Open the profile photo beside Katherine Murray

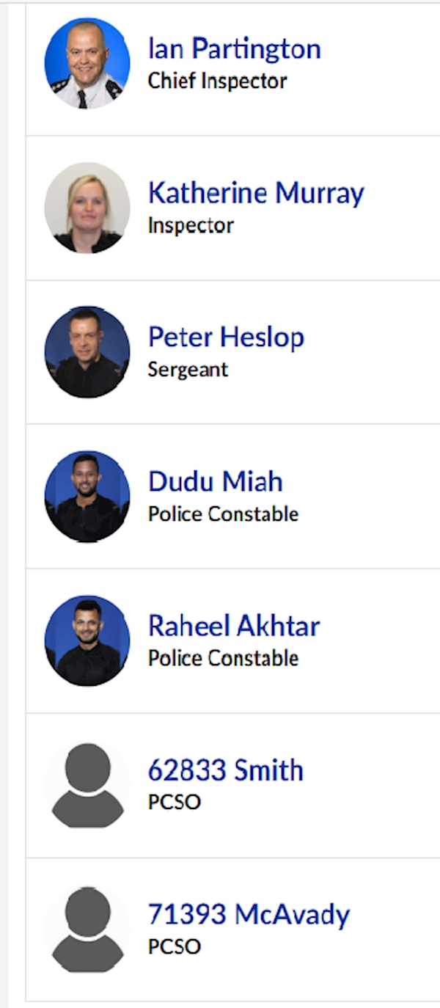pos(87,208)
